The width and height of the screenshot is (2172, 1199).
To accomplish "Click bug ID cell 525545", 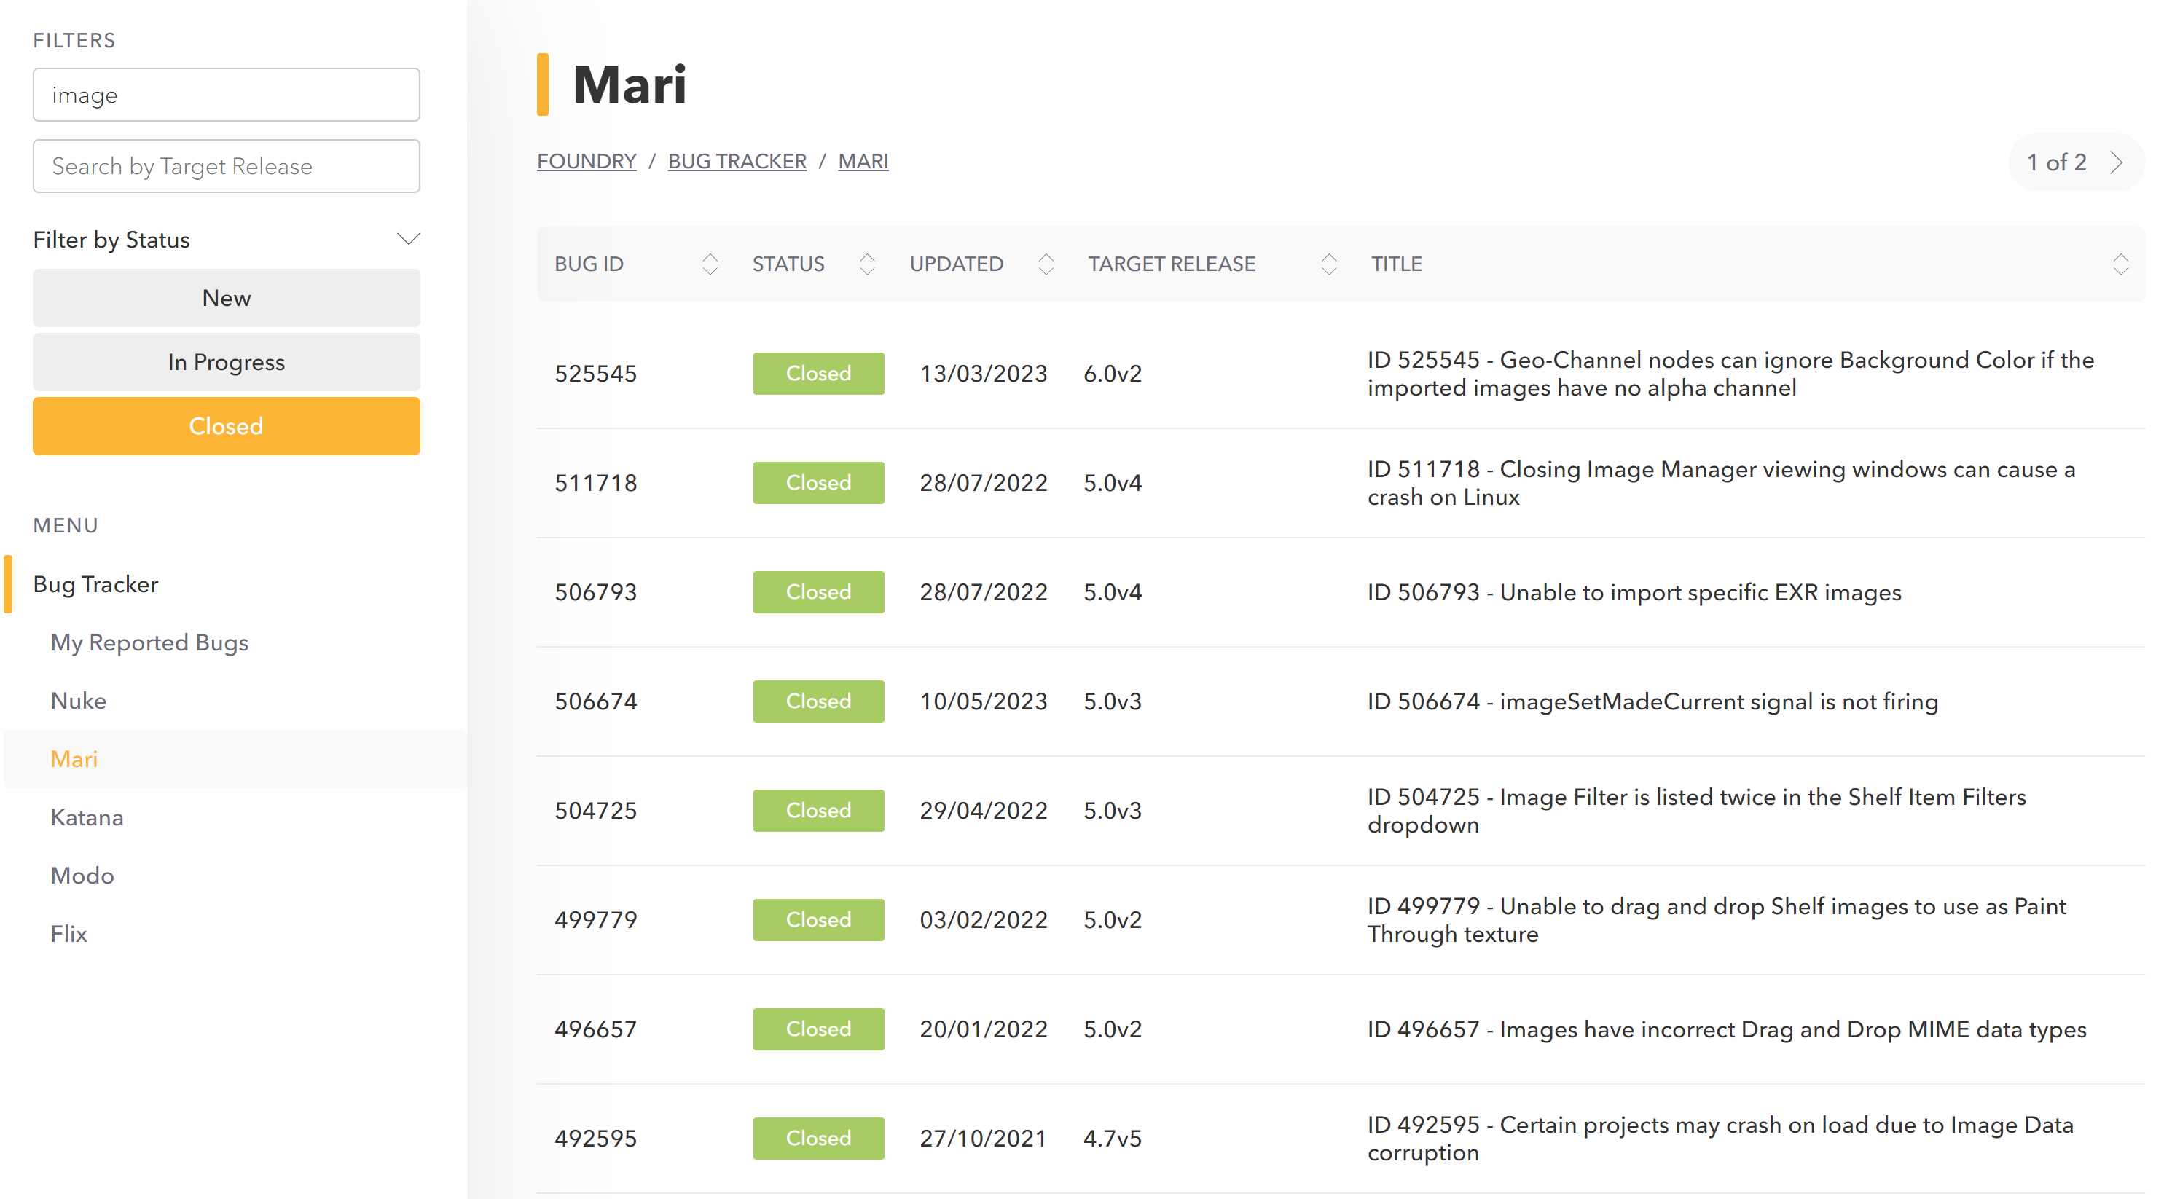I will [x=595, y=374].
